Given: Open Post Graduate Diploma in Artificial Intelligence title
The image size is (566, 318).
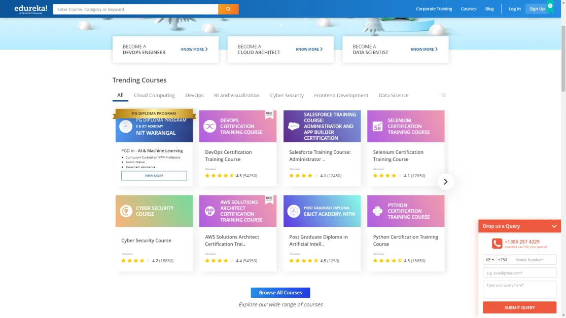Looking at the screenshot, I should pyautogui.click(x=319, y=241).
